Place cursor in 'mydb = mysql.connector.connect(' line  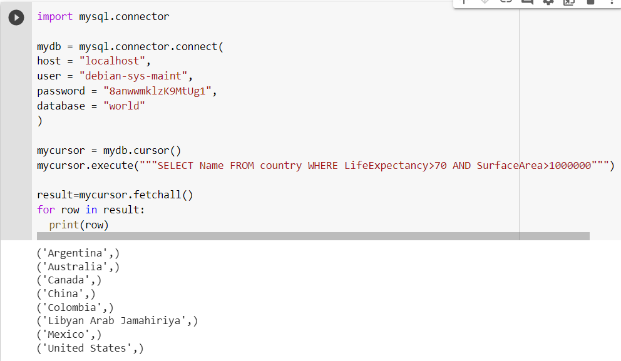coord(130,47)
